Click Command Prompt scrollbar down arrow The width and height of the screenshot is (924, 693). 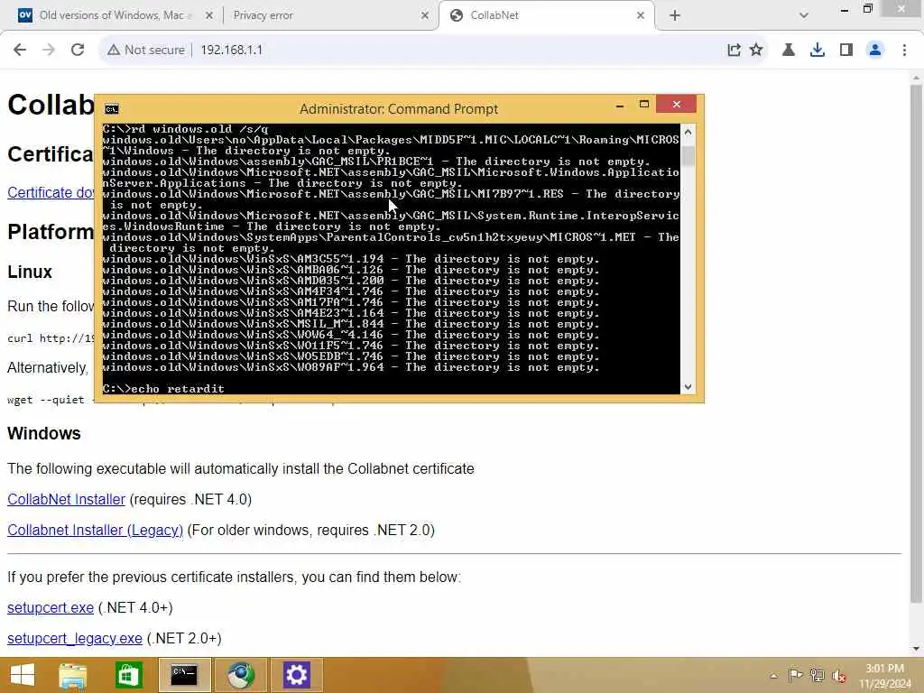point(688,387)
